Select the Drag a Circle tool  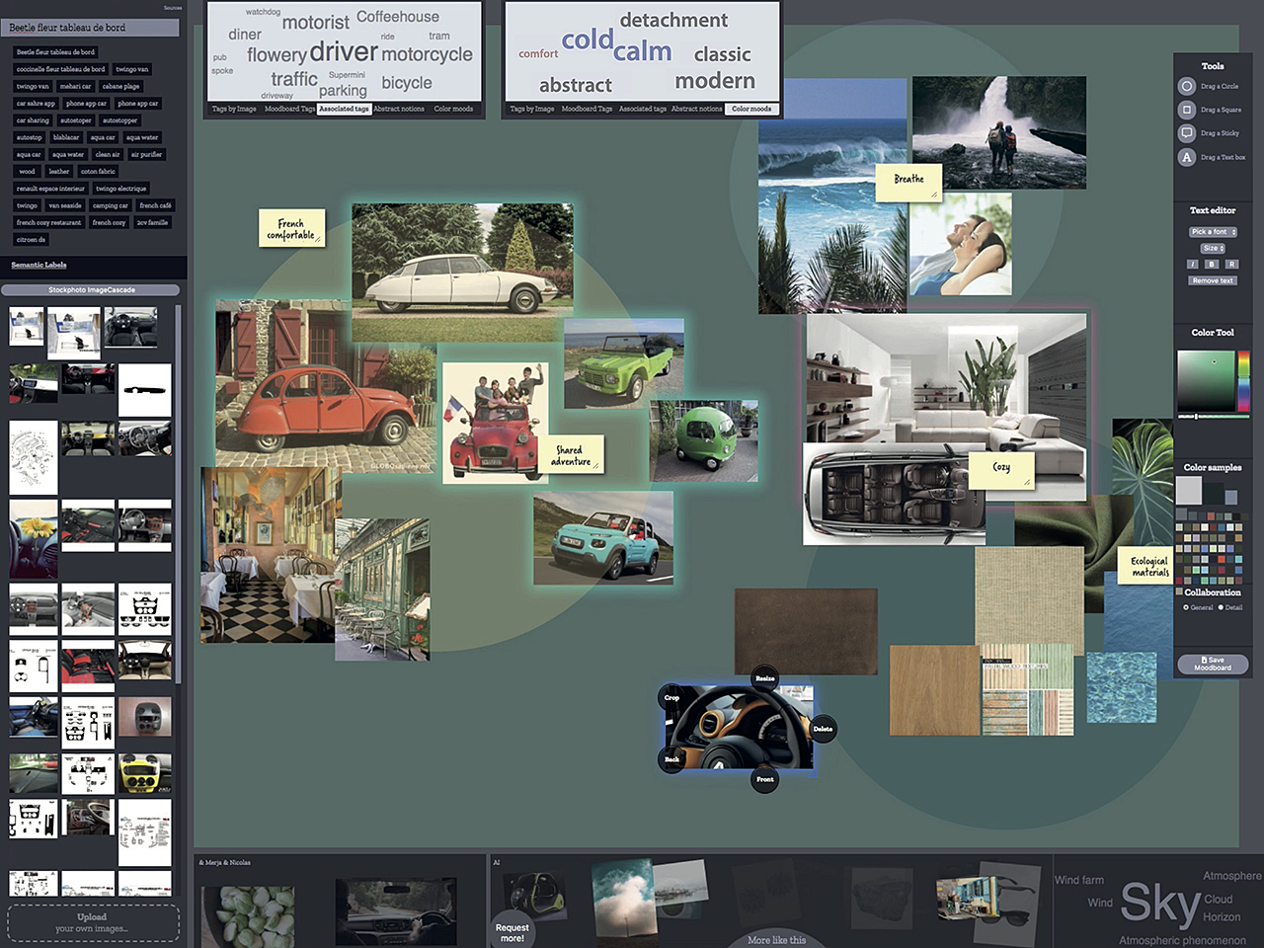coord(1187,87)
